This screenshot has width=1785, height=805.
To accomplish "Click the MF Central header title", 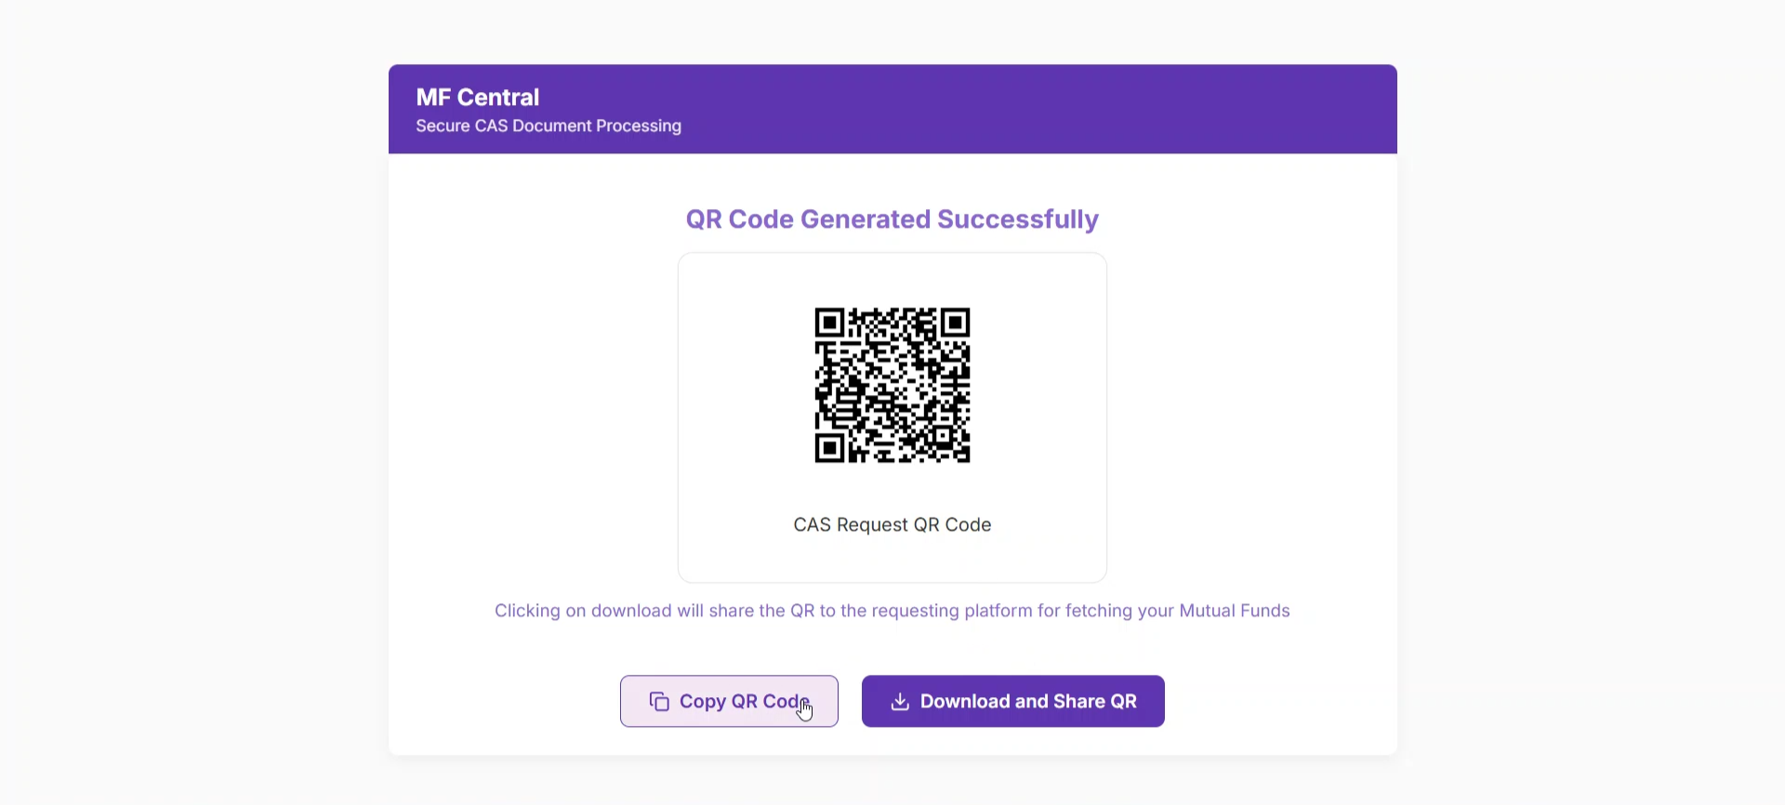I will coord(478,97).
